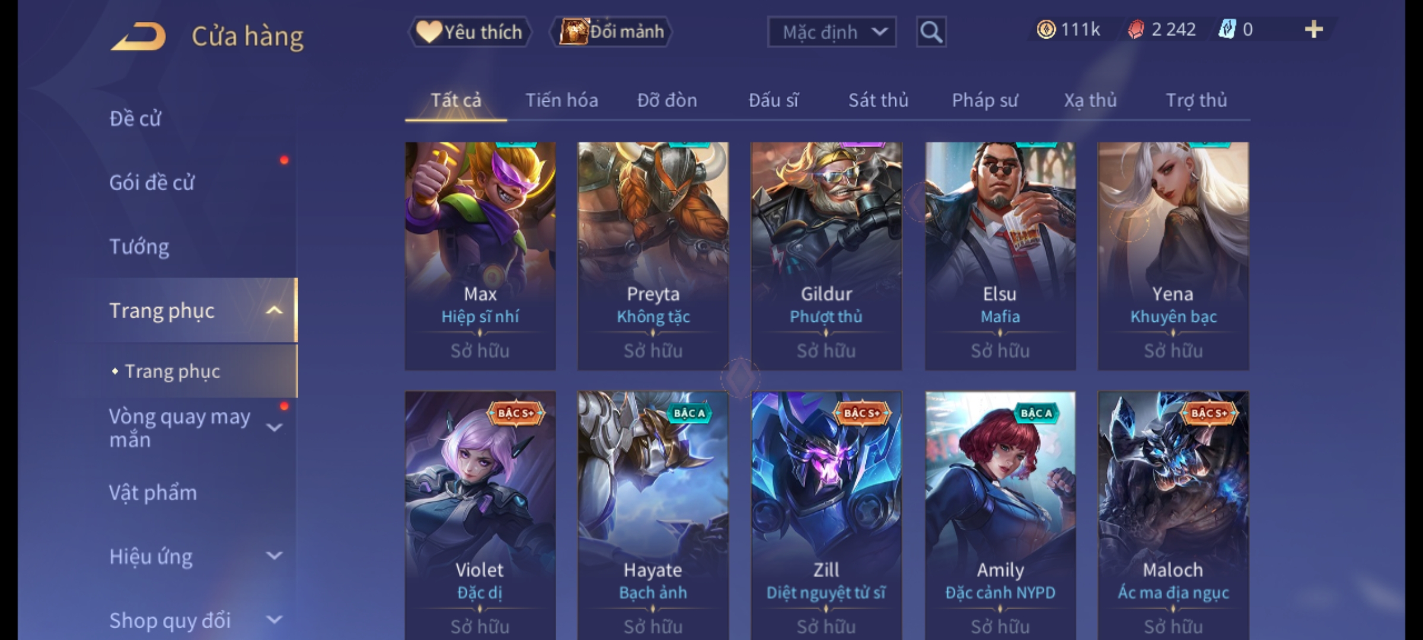The width and height of the screenshot is (1423, 640).
Task: Collapse the Trang phục sidebar section
Action: (x=274, y=311)
